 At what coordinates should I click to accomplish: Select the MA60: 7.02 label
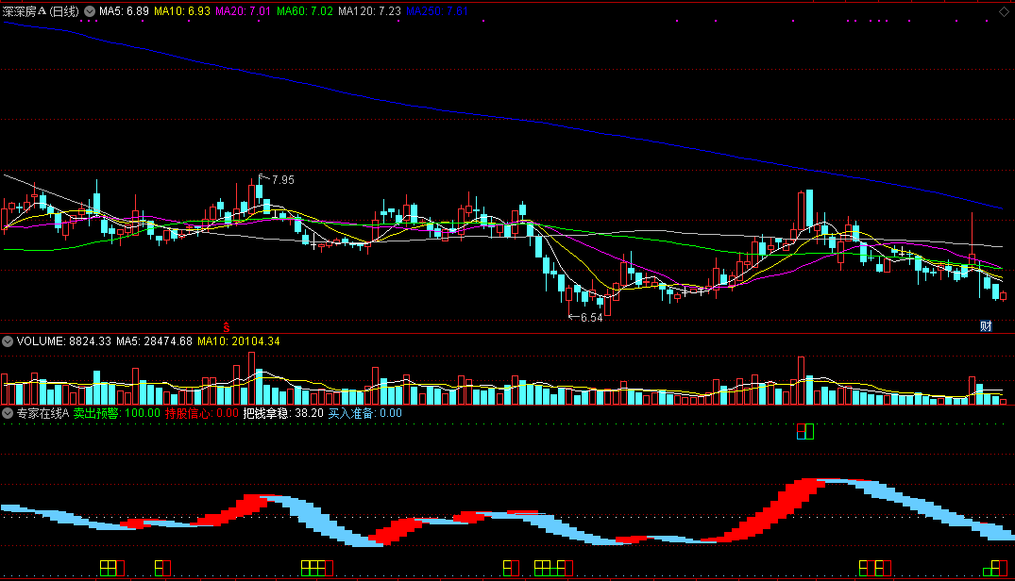coord(304,11)
